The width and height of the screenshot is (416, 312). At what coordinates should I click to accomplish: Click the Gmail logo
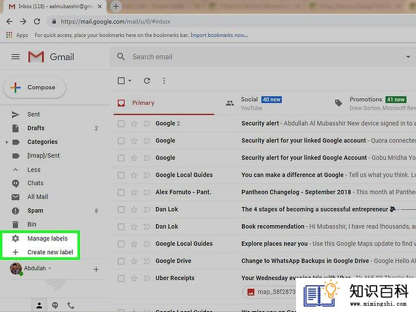click(51, 57)
